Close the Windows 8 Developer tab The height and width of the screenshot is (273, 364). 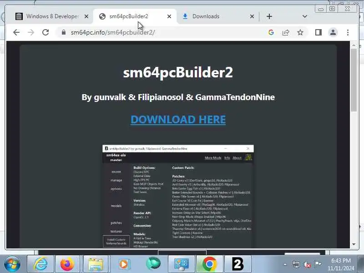click(x=86, y=16)
